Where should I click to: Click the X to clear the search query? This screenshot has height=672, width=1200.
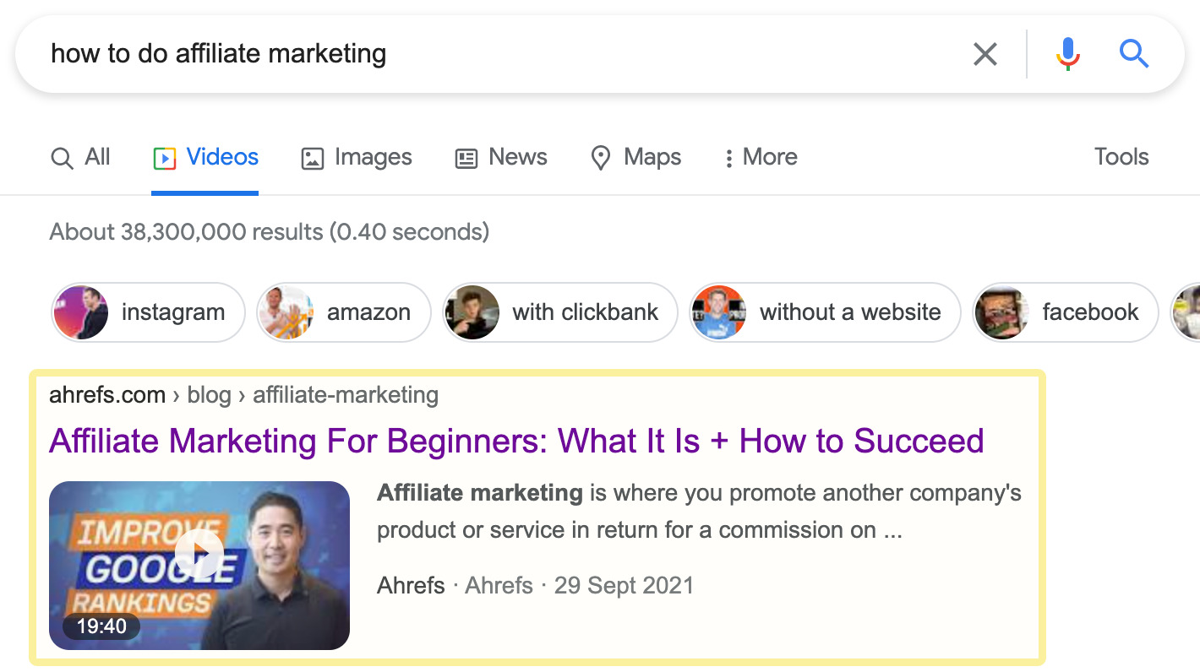coord(985,53)
